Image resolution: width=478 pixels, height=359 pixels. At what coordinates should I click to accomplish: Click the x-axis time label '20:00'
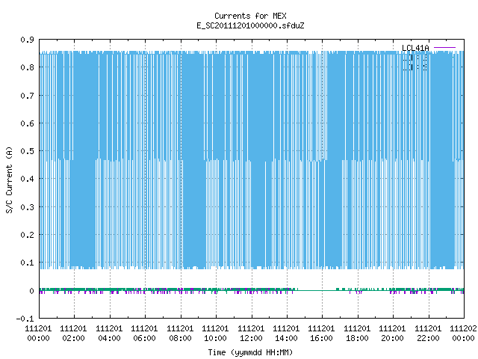point(392,339)
